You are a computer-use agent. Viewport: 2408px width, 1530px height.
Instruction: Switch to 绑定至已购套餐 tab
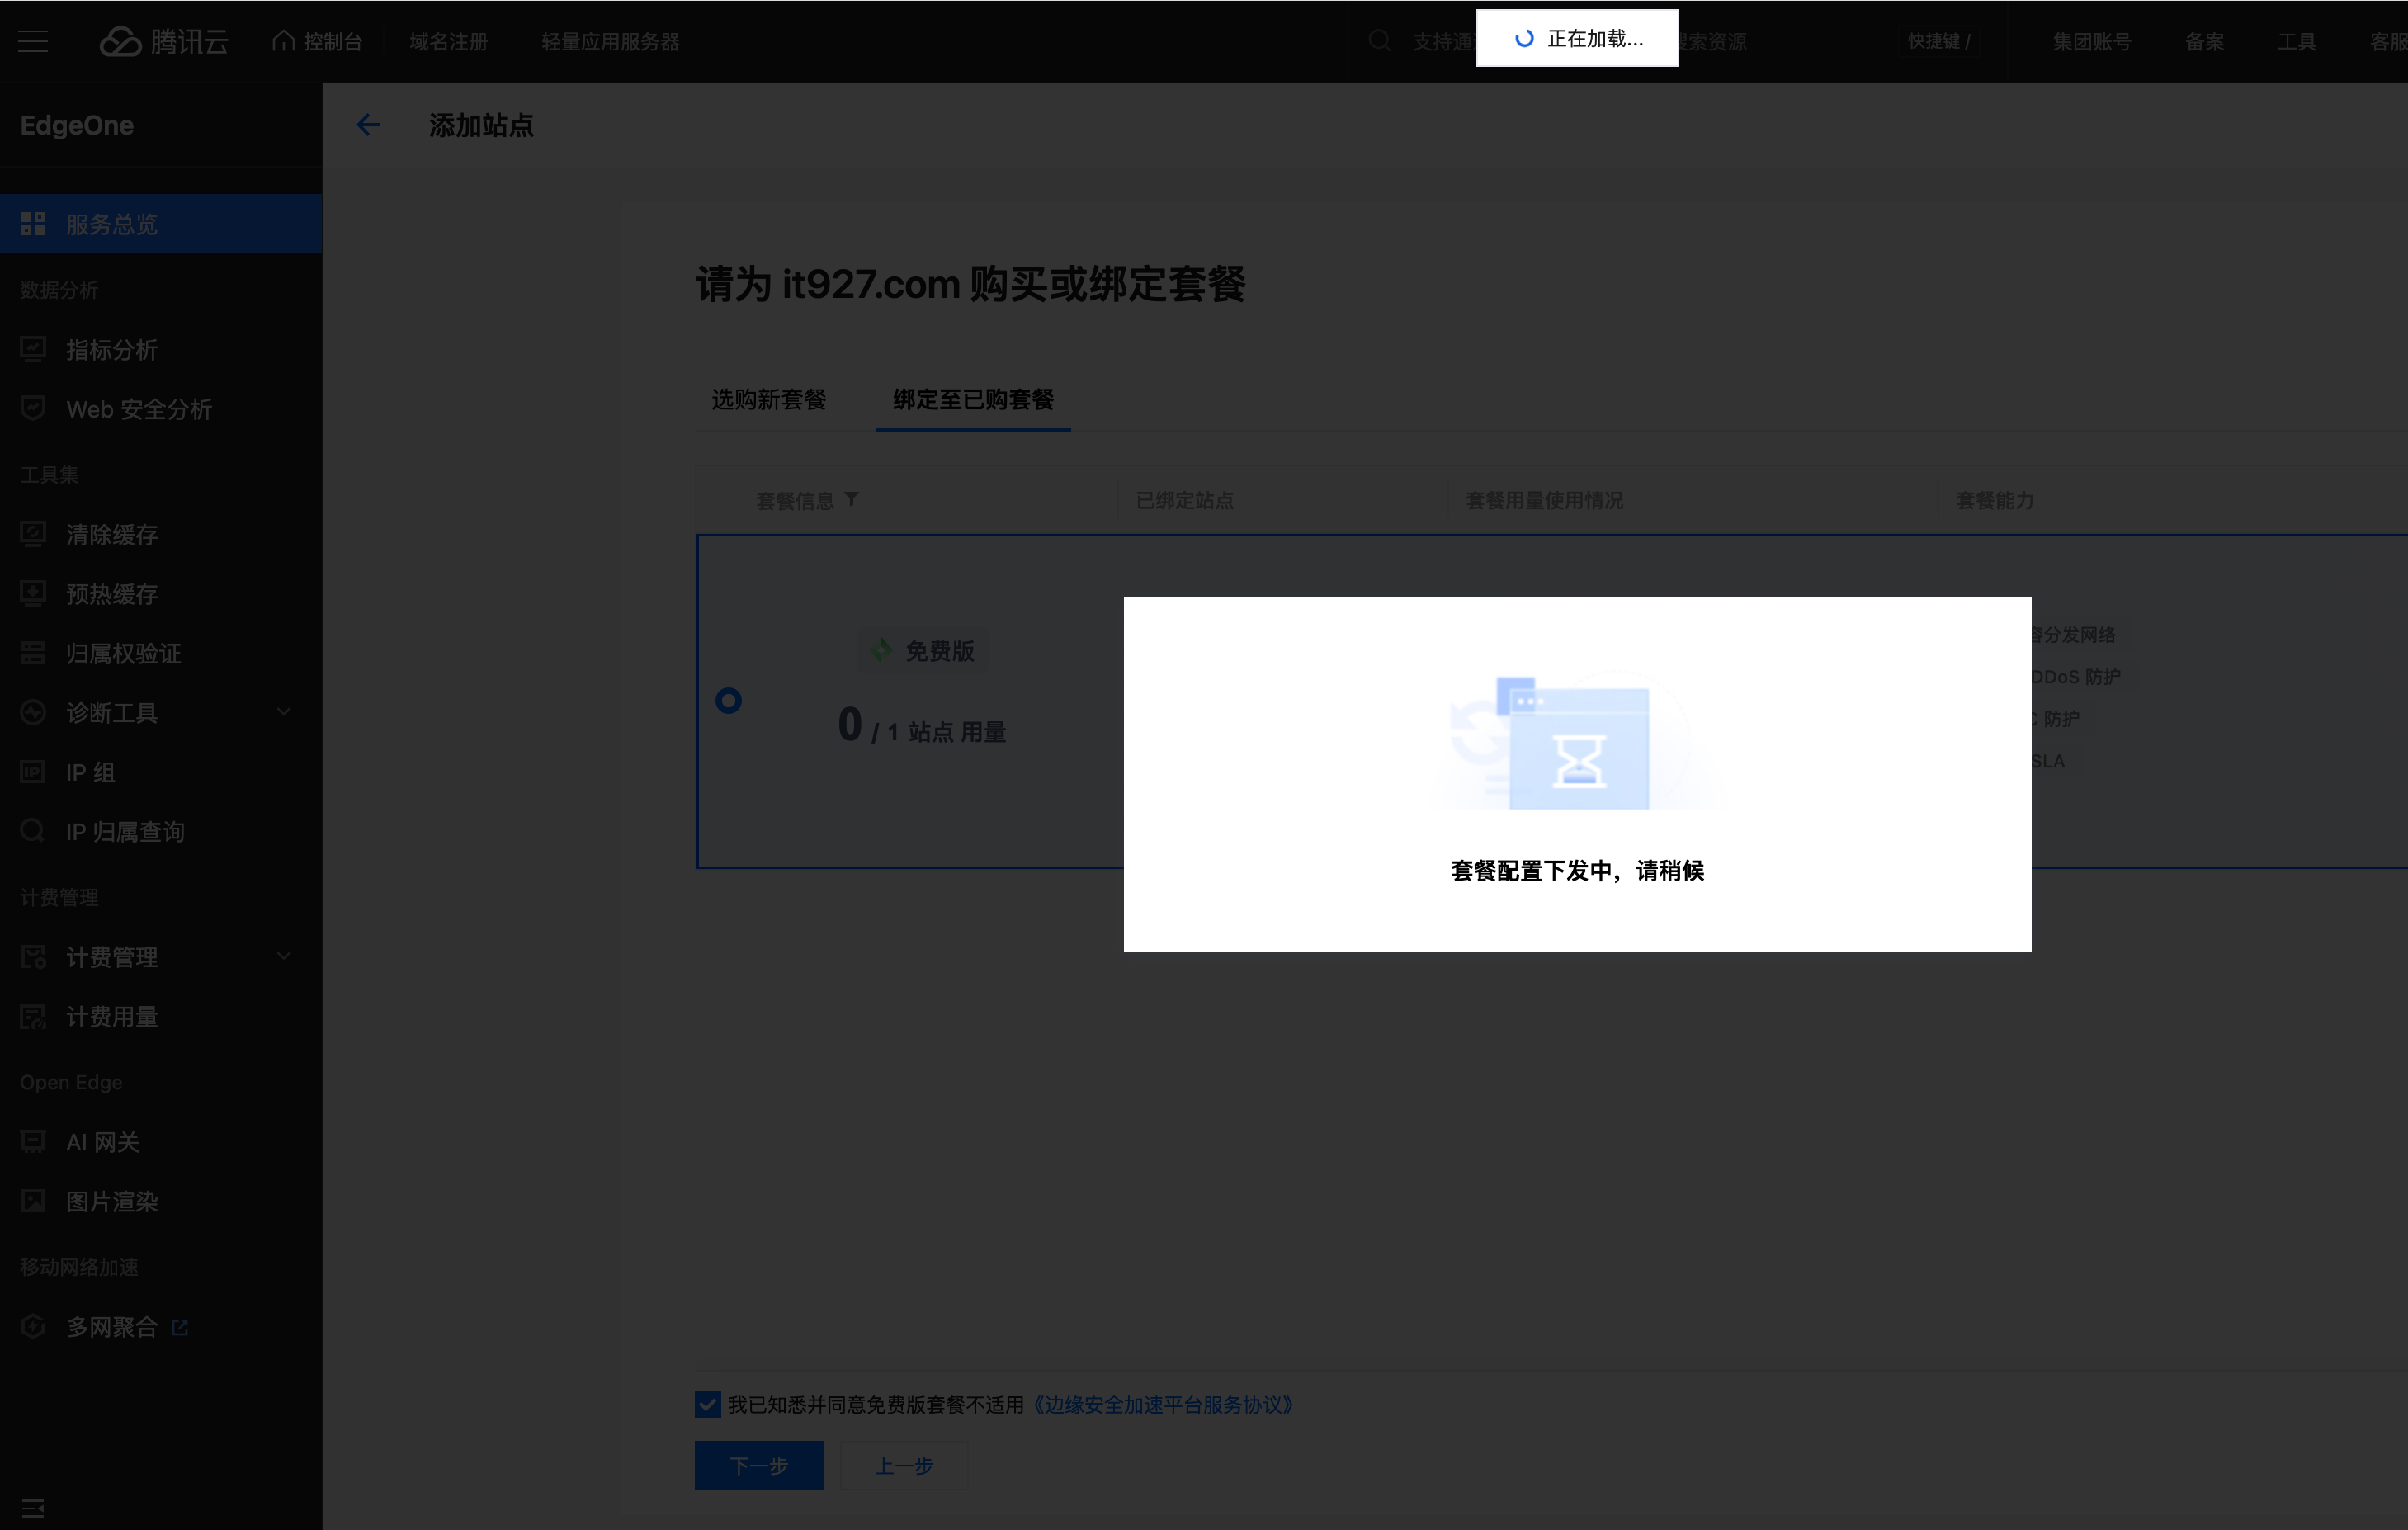point(973,399)
